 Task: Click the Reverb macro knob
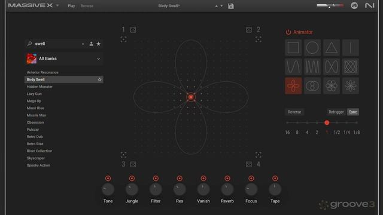tap(227, 189)
